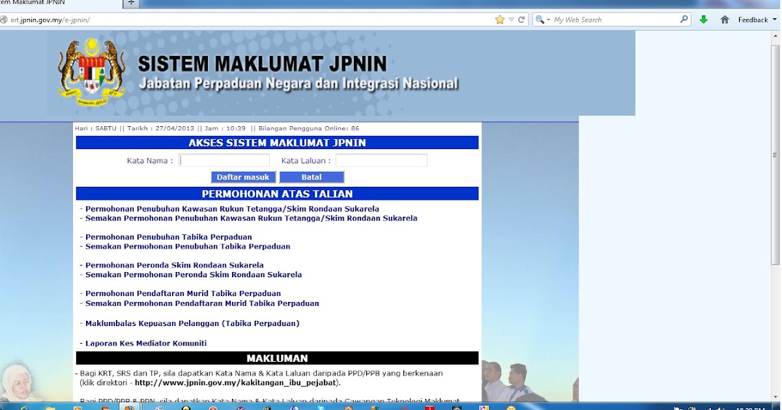Image resolution: width=782 pixels, height=410 pixels.
Task: Open Maklumbalas Kepuasan Pelanggan link
Action: tap(192, 323)
